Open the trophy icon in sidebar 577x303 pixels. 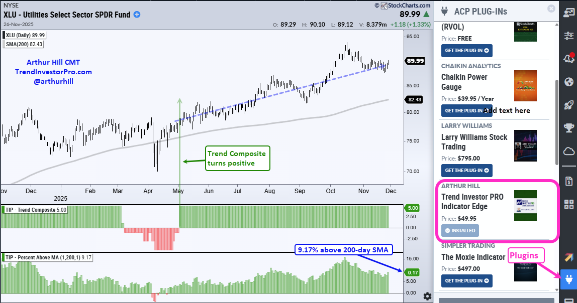tap(569, 128)
